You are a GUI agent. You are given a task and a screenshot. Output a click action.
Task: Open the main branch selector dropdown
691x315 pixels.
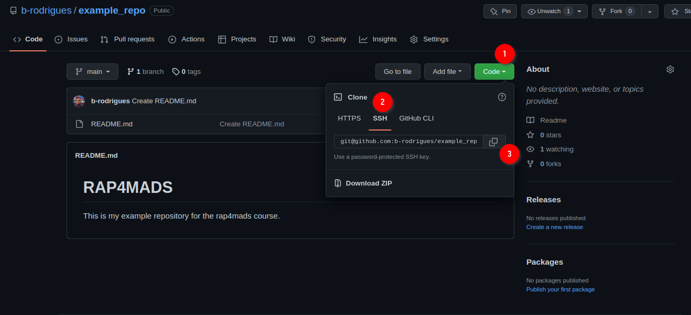(92, 72)
